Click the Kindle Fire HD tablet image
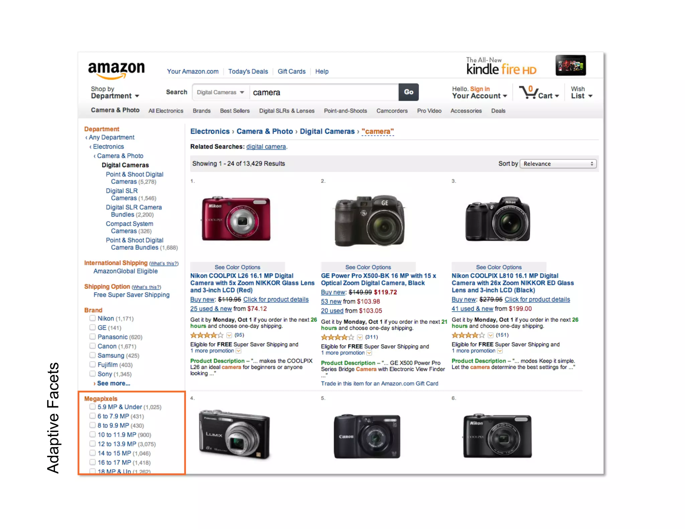685x529 pixels. [x=571, y=65]
